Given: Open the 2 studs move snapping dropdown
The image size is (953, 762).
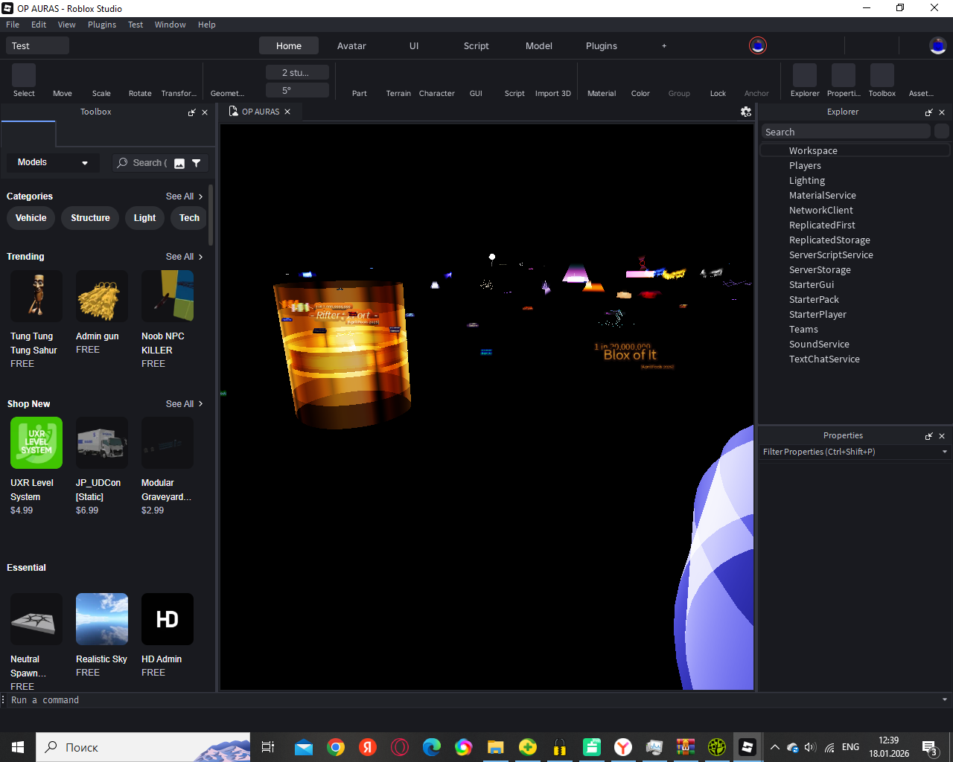Looking at the screenshot, I should [x=297, y=72].
